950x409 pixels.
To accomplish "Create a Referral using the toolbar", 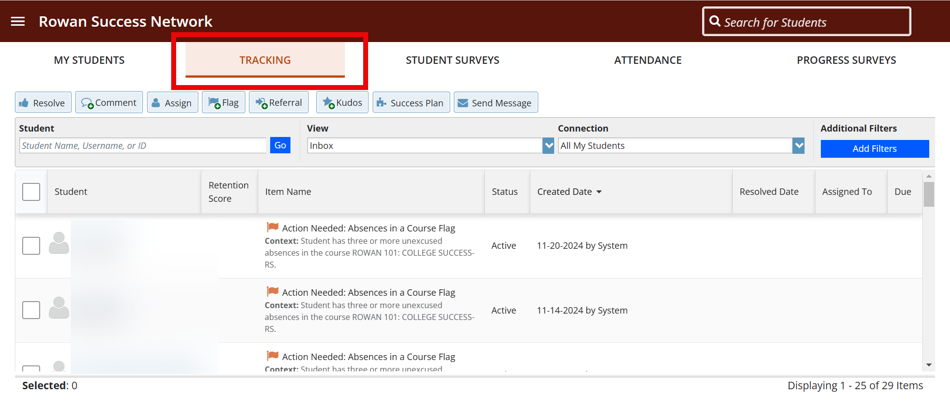I will [279, 102].
